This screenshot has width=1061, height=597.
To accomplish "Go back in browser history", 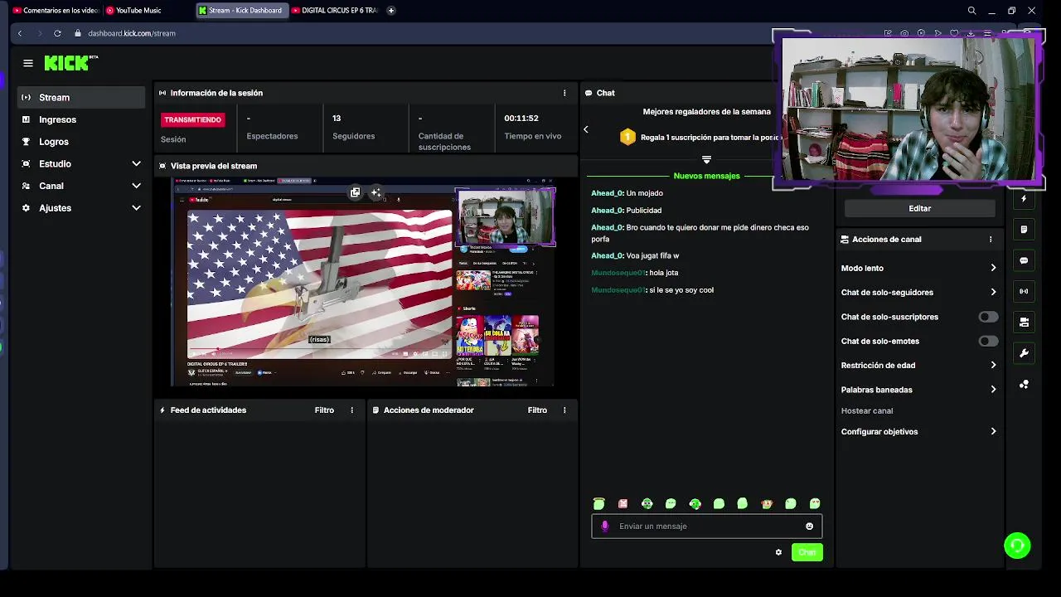I will 20,33.
